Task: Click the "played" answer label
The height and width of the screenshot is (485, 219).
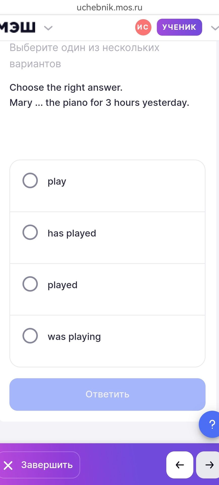Action: click(x=63, y=285)
